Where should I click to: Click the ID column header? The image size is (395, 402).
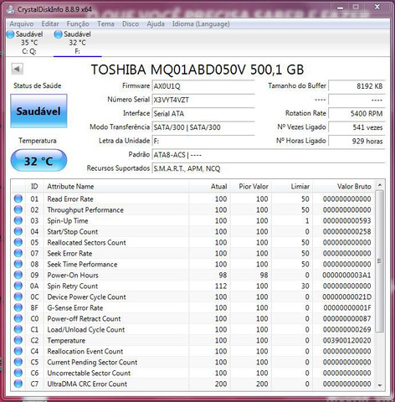[x=34, y=187]
